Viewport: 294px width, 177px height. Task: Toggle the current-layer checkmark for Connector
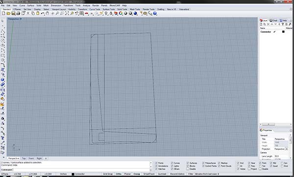click(x=274, y=32)
